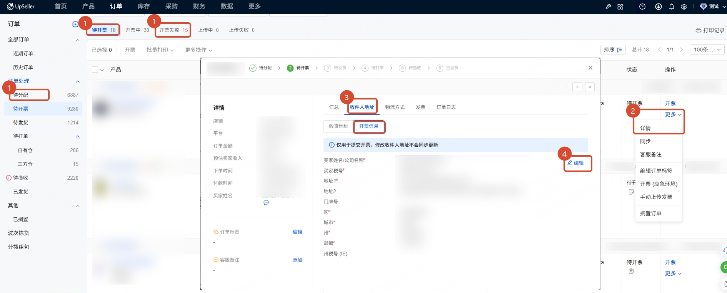
Task: Open the 财务 top menu
Action: [199, 7]
